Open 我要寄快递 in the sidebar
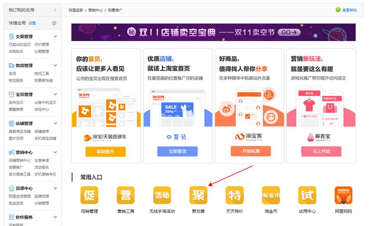 pyautogui.click(x=43, y=80)
